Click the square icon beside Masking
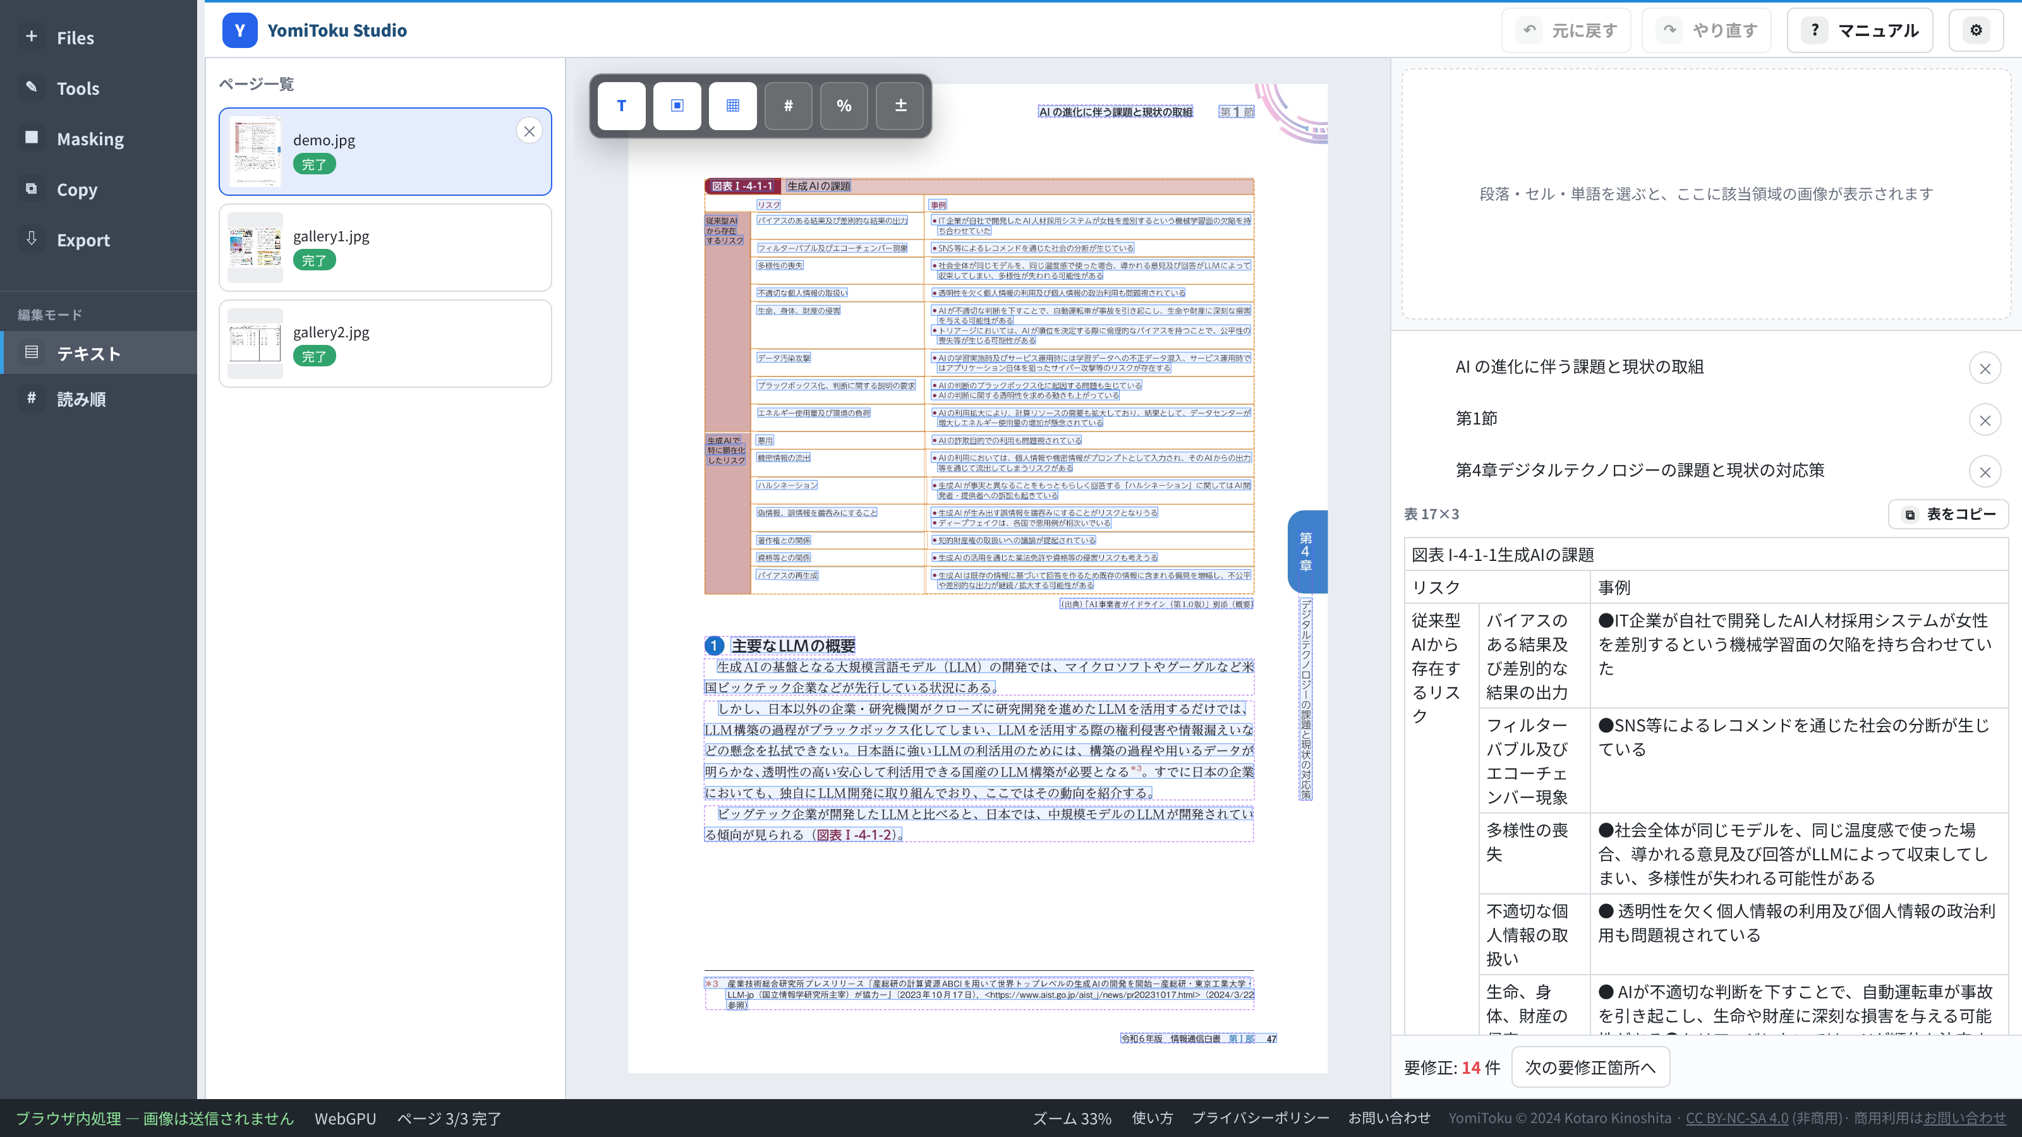This screenshot has height=1137, width=2022. [32, 137]
